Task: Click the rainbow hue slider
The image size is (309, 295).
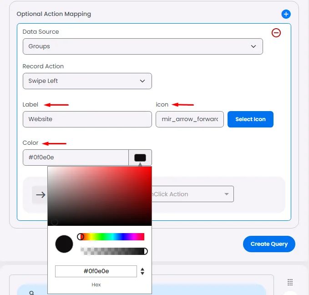Action: pyautogui.click(x=111, y=237)
